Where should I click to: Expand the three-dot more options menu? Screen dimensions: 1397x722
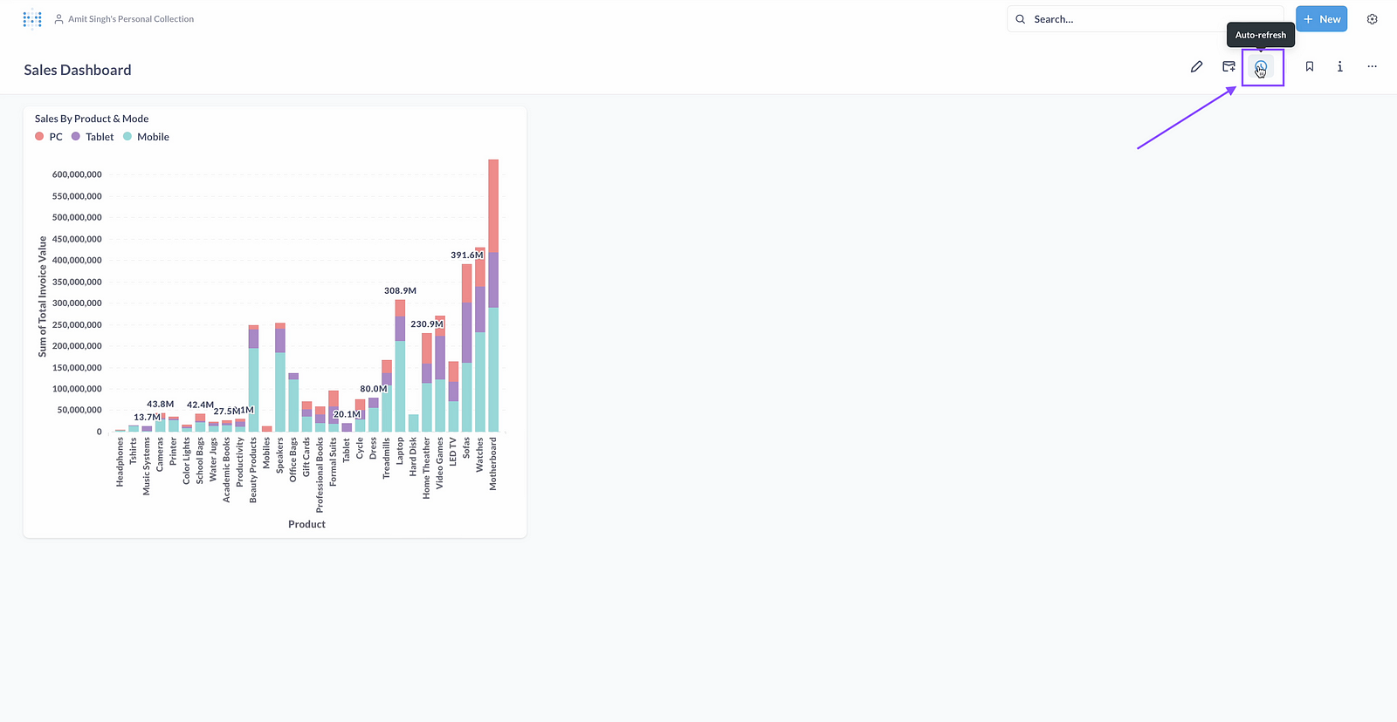click(x=1372, y=66)
